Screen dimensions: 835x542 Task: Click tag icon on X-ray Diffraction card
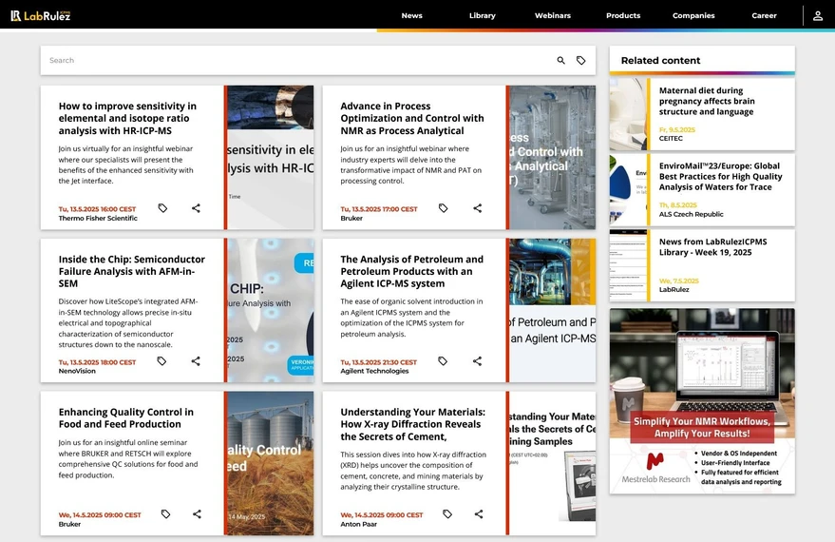[x=447, y=513]
